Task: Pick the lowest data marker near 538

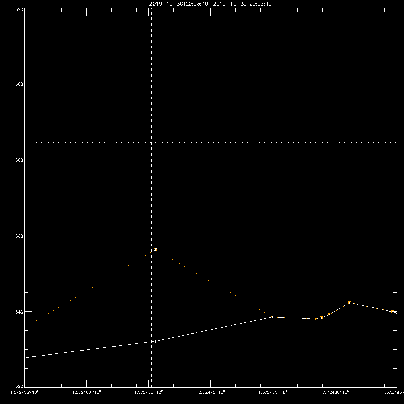Action: point(314,319)
